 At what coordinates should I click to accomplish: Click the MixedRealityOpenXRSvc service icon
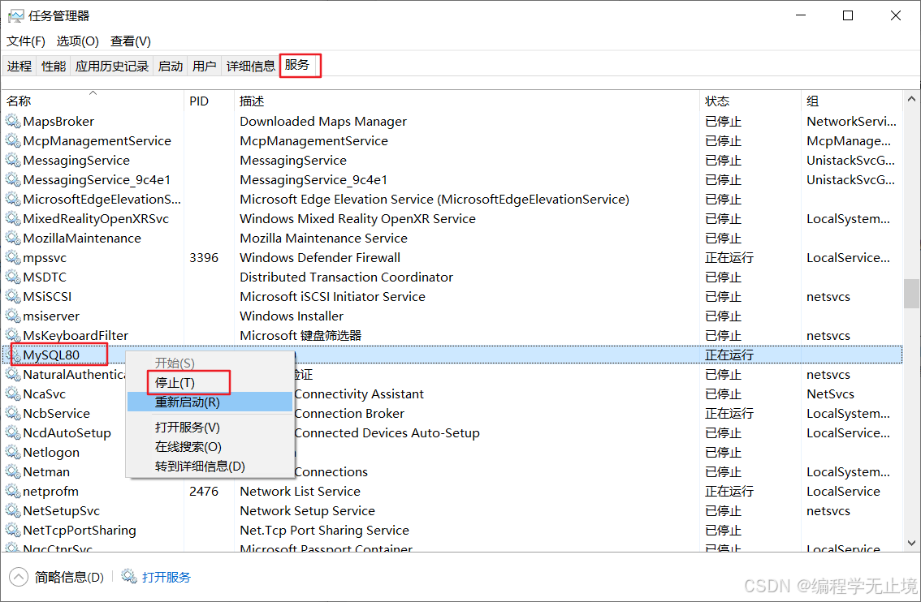click(13, 219)
